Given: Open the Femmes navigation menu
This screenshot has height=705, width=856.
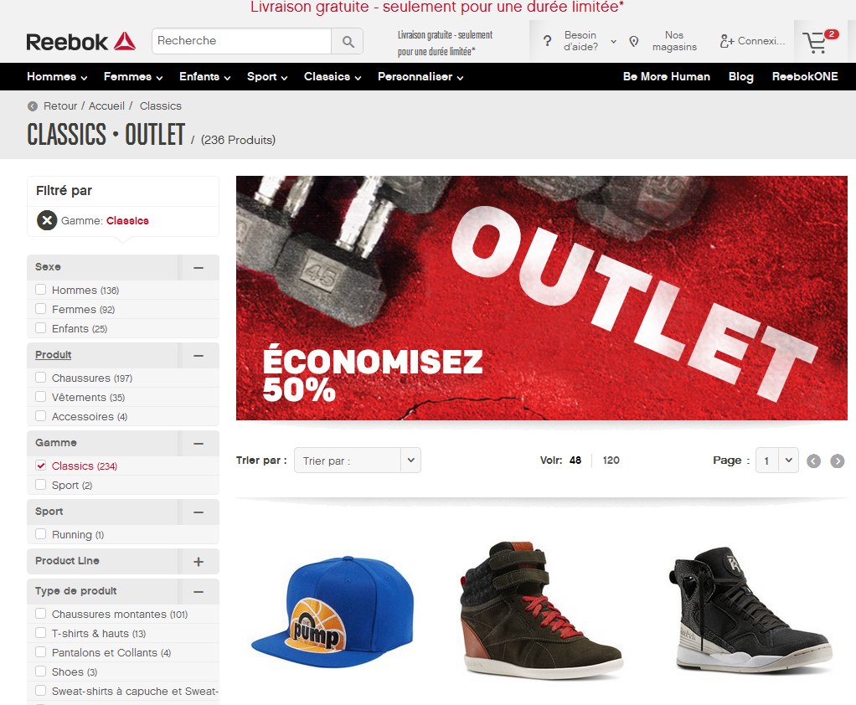Looking at the screenshot, I should 133,77.
